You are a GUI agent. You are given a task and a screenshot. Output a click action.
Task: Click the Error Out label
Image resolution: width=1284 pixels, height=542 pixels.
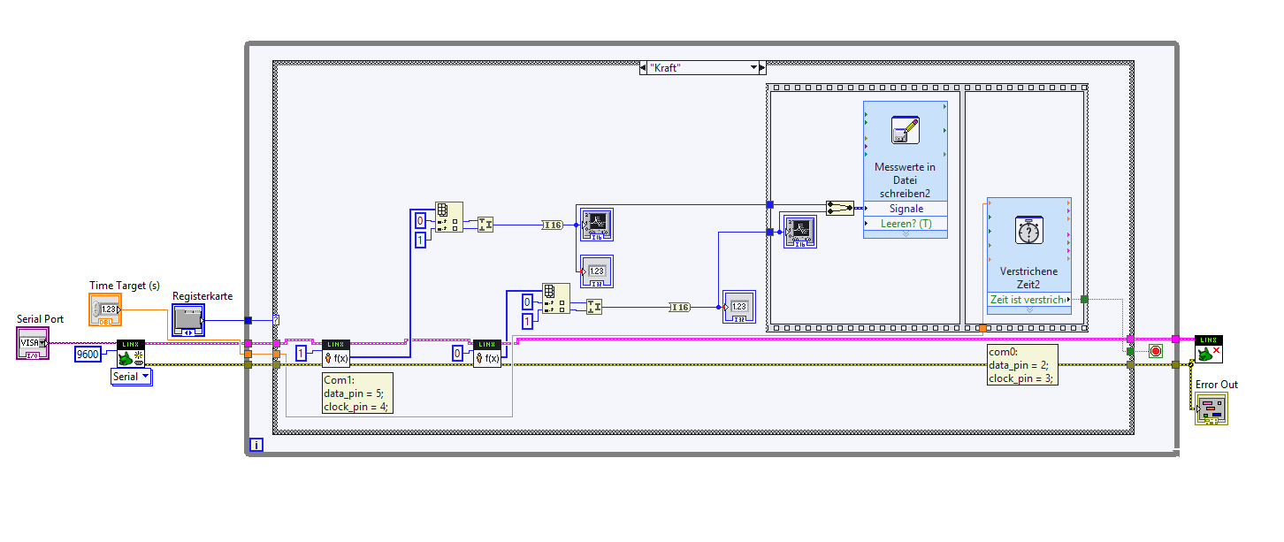point(1217,385)
